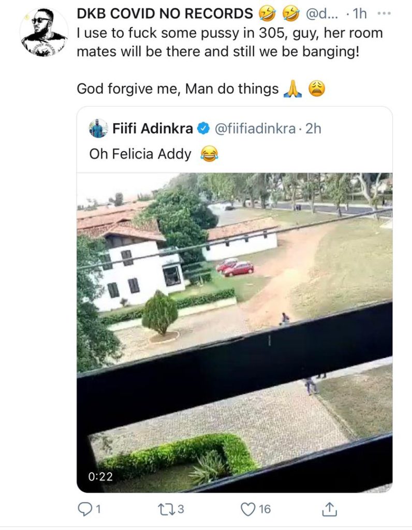The image size is (412, 530).
Task: Open the share upload icon
Action: [x=329, y=509]
